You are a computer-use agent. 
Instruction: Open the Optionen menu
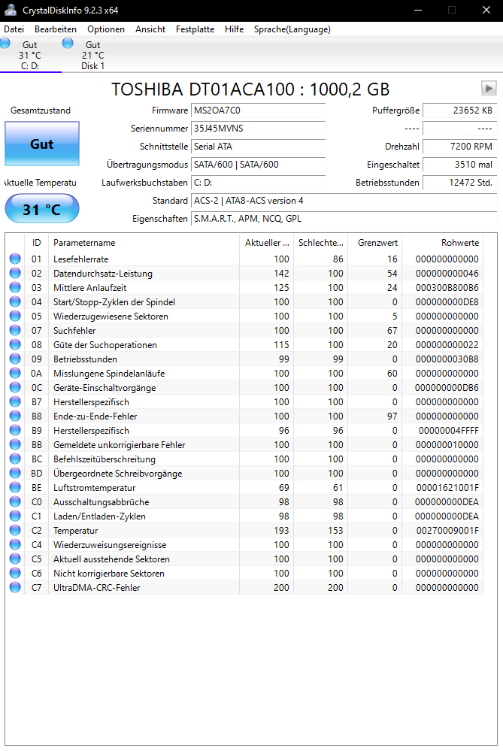(x=106, y=29)
